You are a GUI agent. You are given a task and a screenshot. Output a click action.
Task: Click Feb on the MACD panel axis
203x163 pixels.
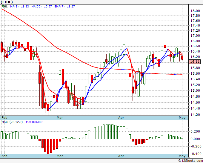[4, 156]
